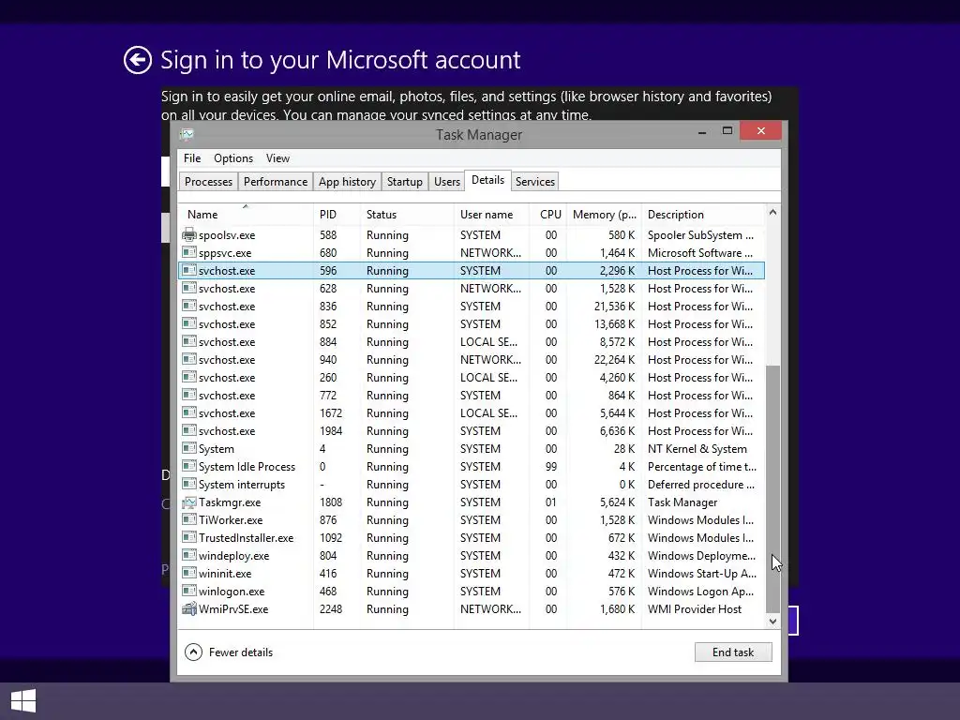Open the View menu
This screenshot has height=720, width=960.
click(x=277, y=157)
